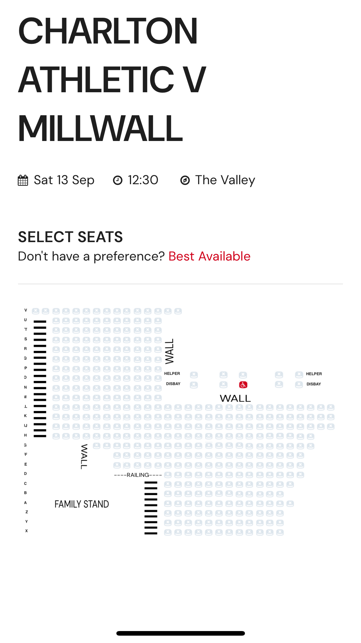Select the red wheelchair accessible seat
Image resolution: width=361 pixels, height=643 pixels.
click(243, 385)
